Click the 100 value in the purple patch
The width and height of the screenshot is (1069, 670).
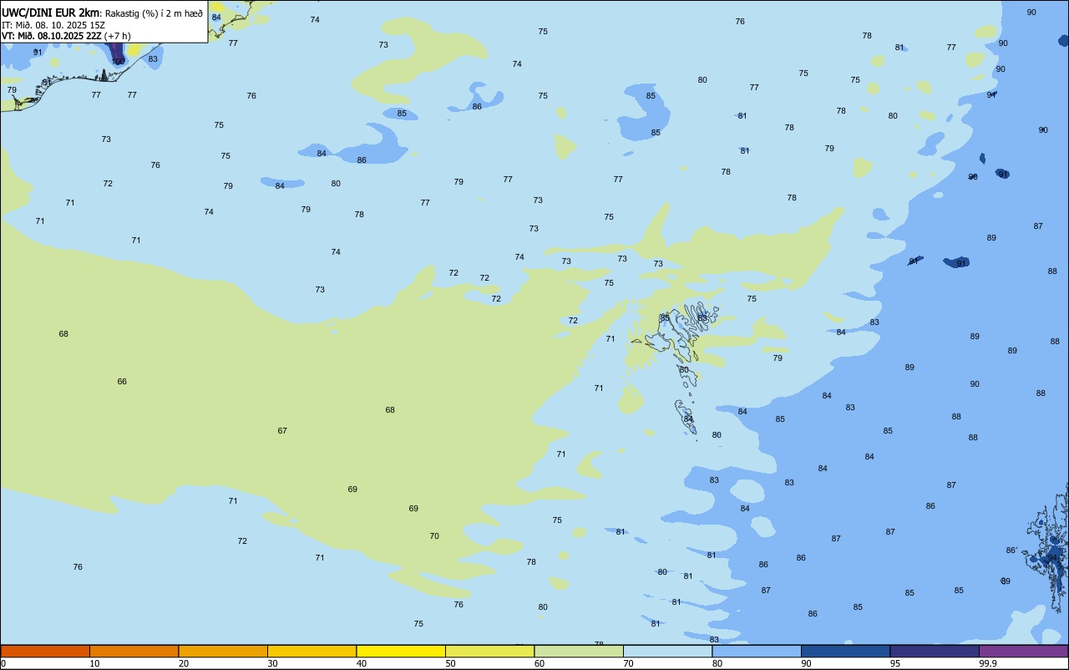[x=119, y=61]
